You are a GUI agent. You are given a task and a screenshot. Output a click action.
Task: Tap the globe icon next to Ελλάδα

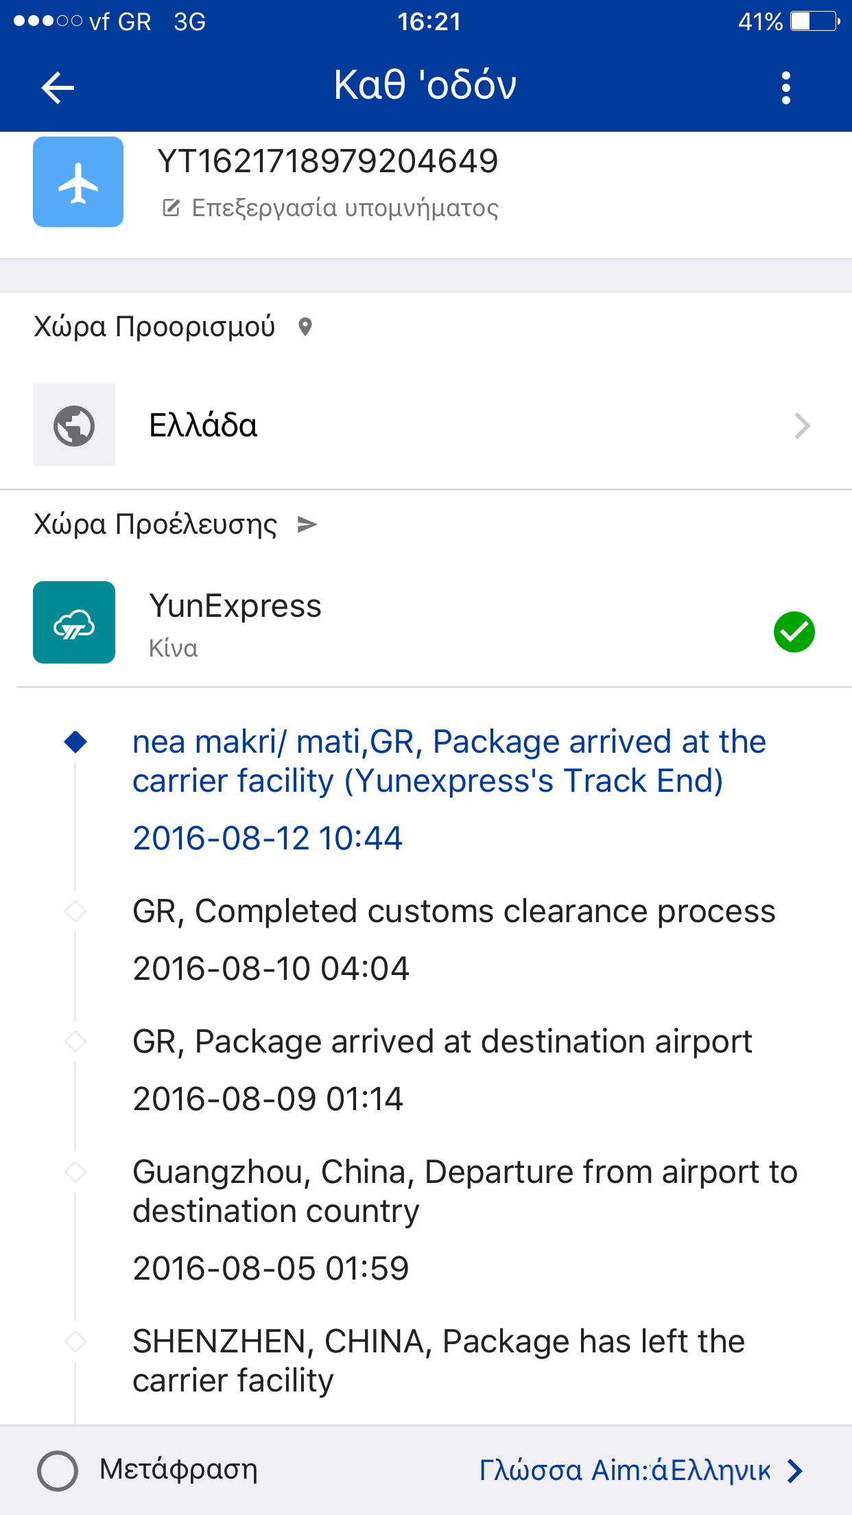click(x=74, y=425)
